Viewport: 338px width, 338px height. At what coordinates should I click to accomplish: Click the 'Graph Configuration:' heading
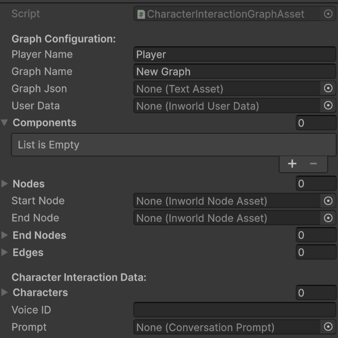64,39
